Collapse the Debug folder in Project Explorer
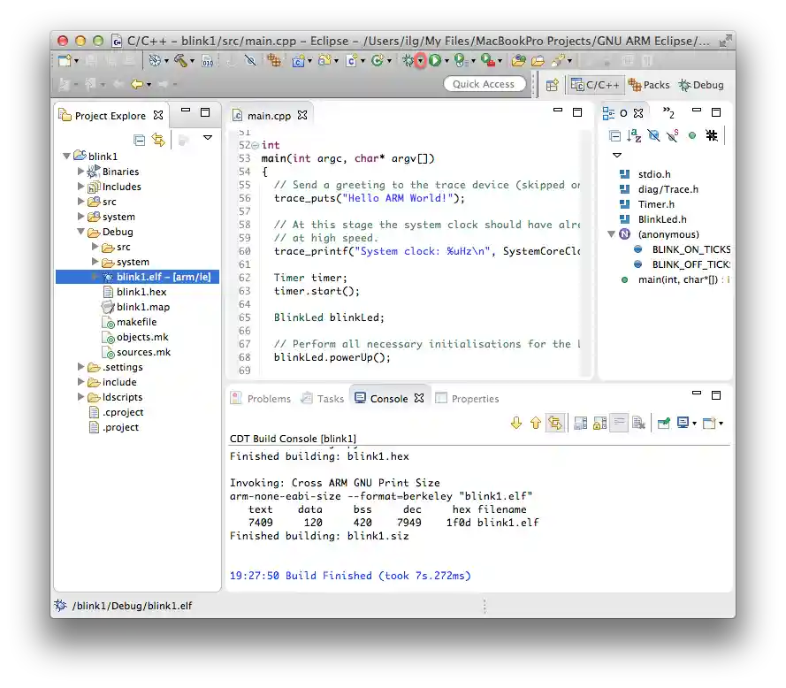 80,232
